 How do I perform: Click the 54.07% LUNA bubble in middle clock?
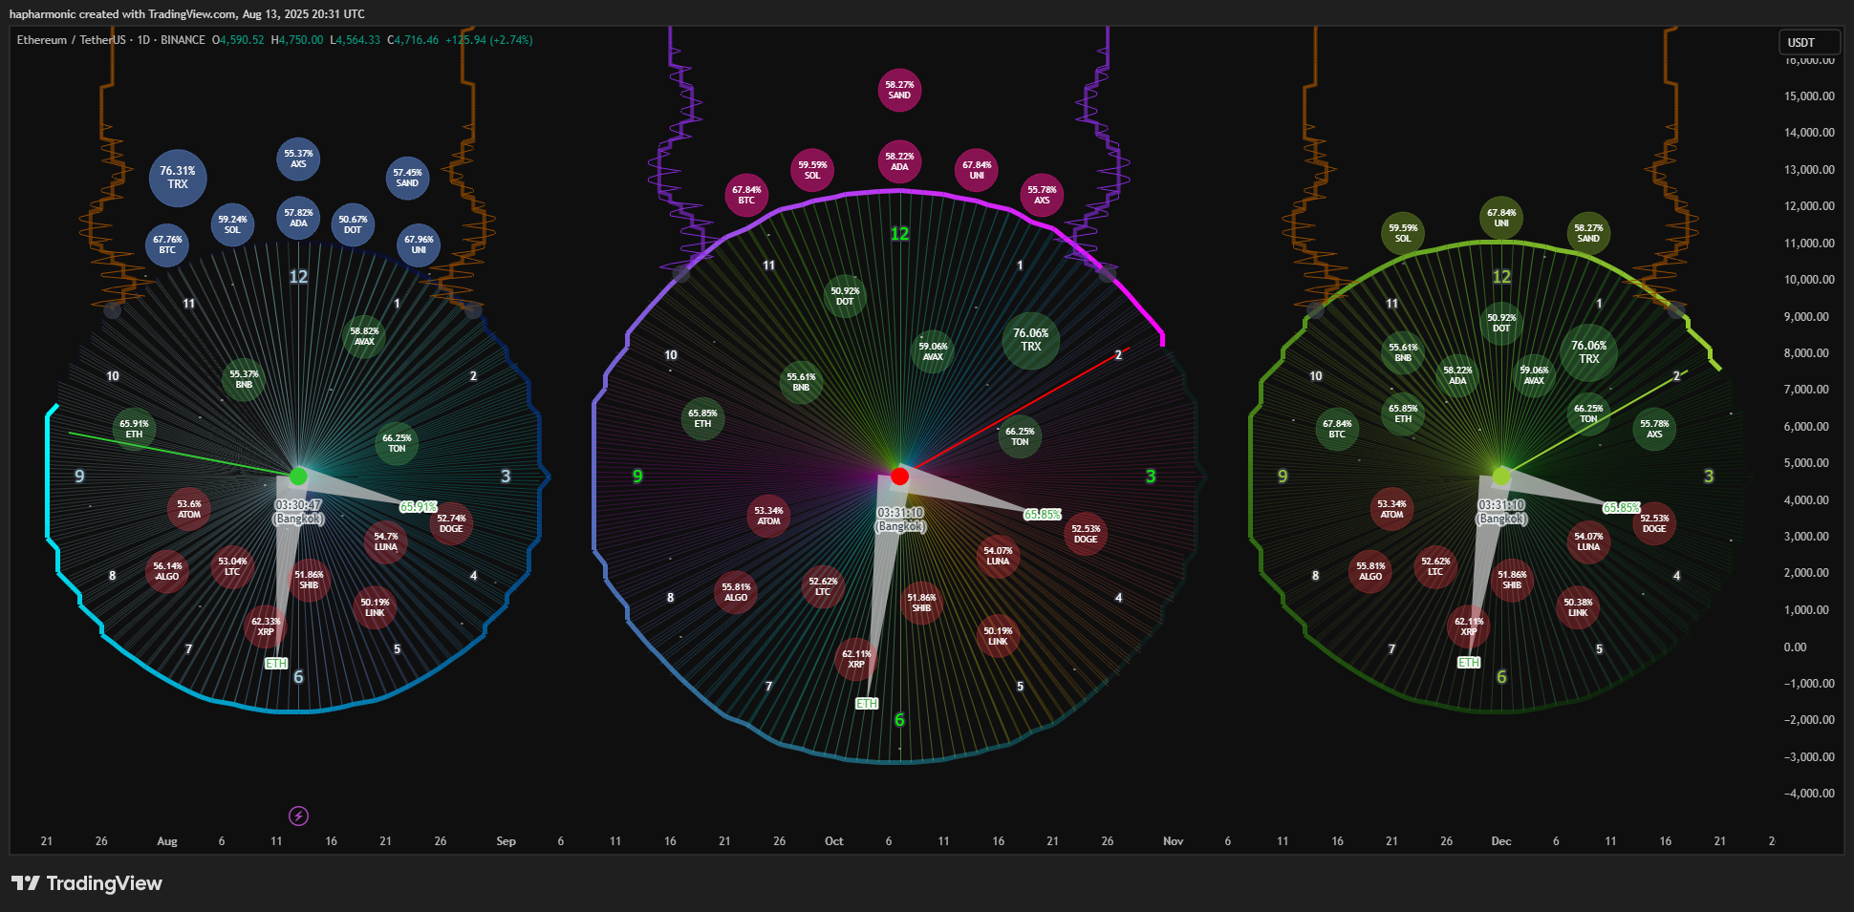[x=998, y=556]
